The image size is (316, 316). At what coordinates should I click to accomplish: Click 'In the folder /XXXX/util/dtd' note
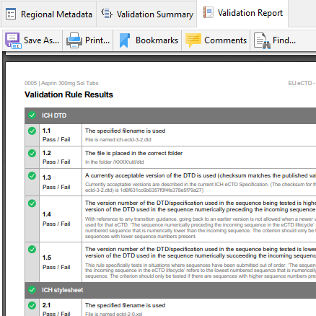[115, 162]
